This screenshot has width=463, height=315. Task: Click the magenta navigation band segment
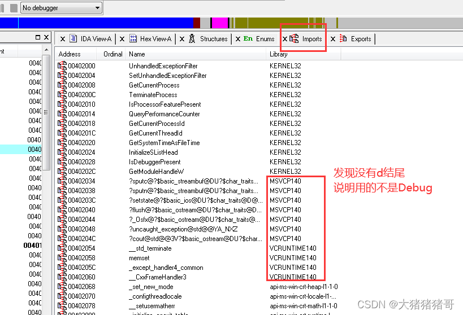pyautogui.click(x=220, y=23)
